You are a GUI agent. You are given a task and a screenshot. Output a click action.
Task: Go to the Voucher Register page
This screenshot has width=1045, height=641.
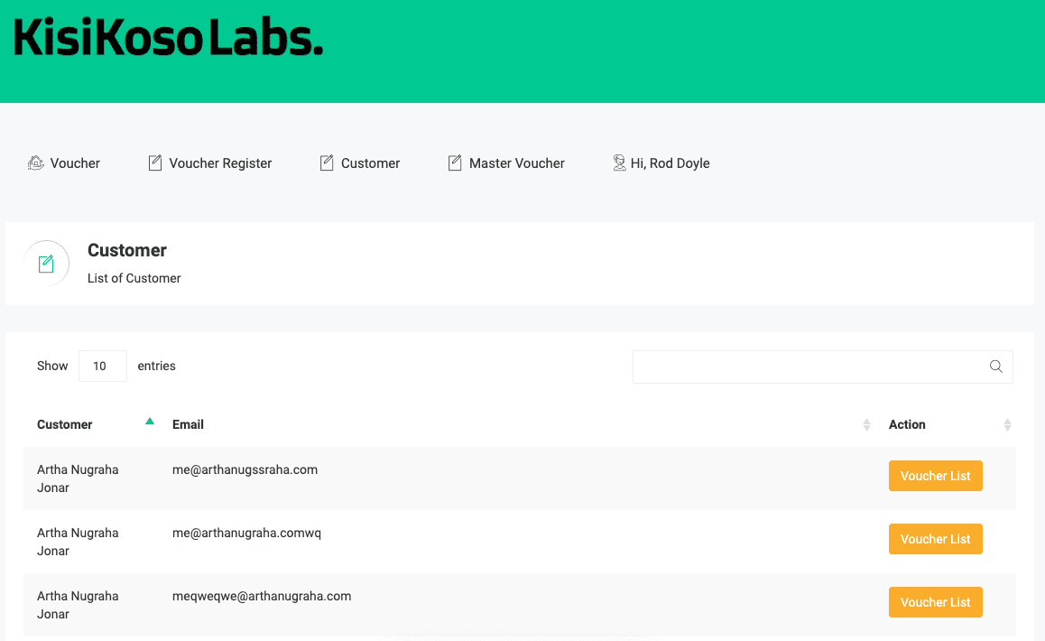(x=220, y=163)
